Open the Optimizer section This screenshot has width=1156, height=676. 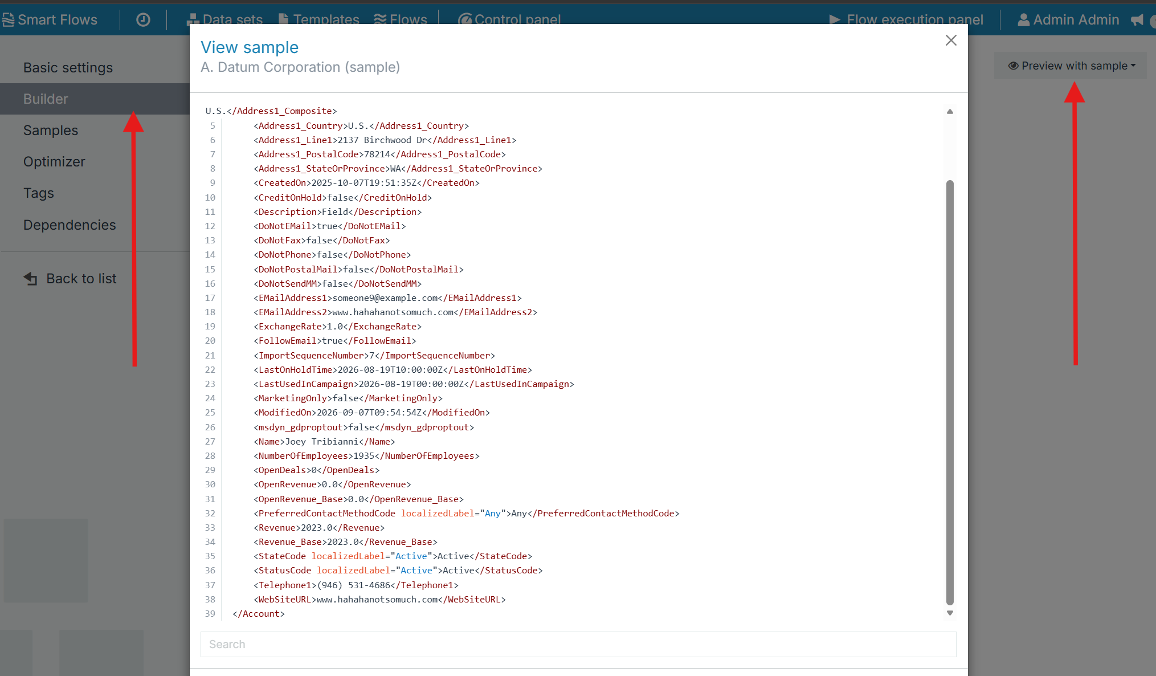[x=54, y=162]
